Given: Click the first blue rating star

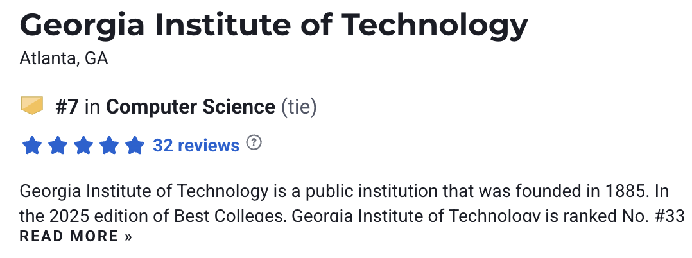Looking at the screenshot, I should coord(32,145).
